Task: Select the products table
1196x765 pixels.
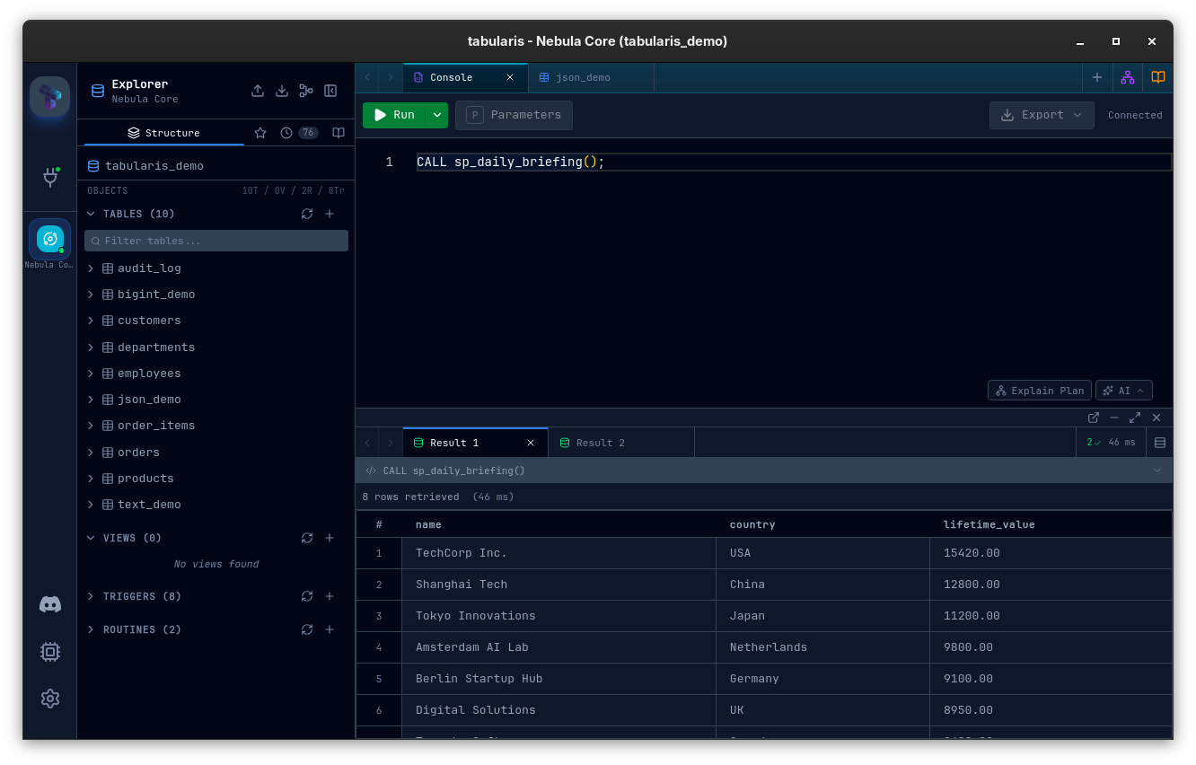Action: point(145,479)
